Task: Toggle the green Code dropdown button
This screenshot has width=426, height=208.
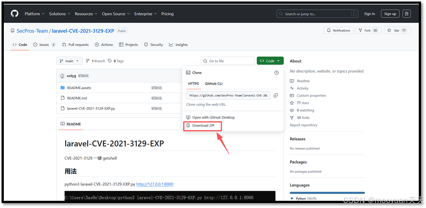Action: coord(270,61)
